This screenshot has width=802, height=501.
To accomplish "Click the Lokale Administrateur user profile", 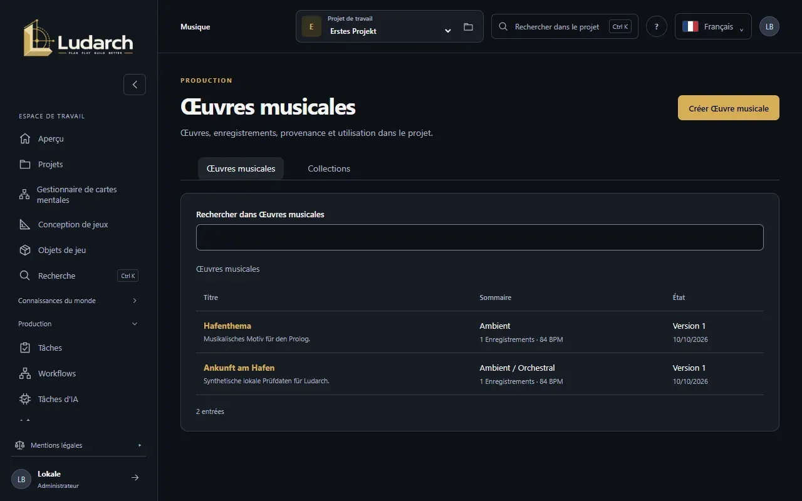I will (x=78, y=478).
